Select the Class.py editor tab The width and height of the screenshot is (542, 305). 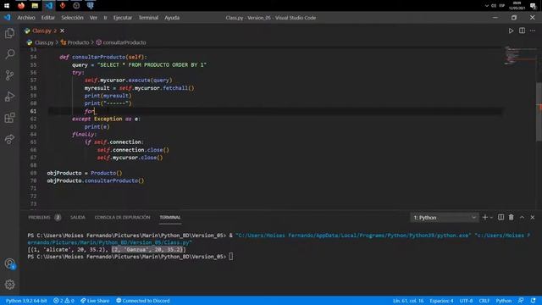pyautogui.click(x=41, y=30)
